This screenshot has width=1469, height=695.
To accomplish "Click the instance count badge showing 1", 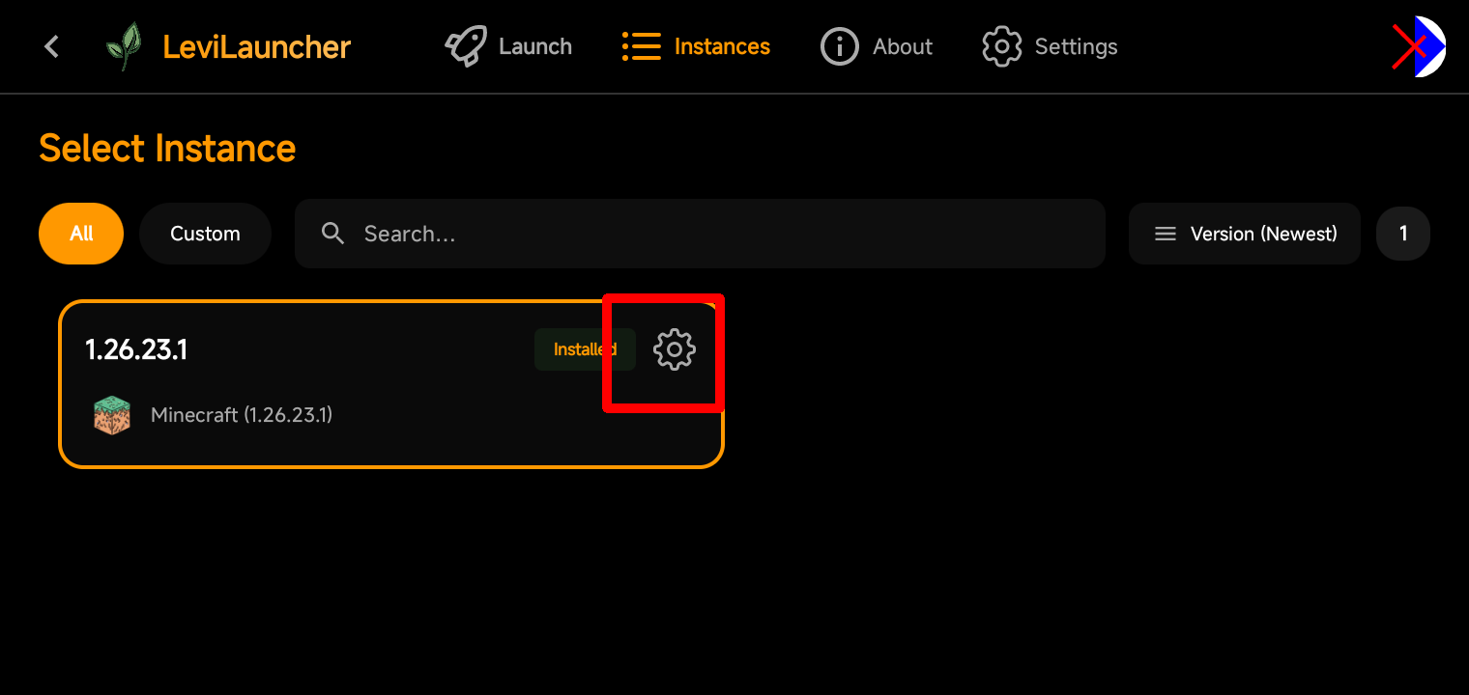I will click(x=1403, y=234).
